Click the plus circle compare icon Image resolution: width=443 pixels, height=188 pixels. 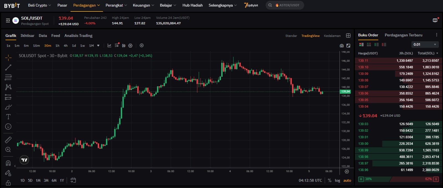(141, 45)
